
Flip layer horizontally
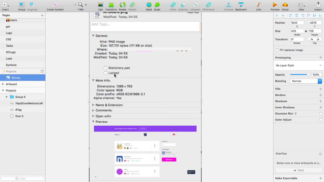click(x=311, y=39)
